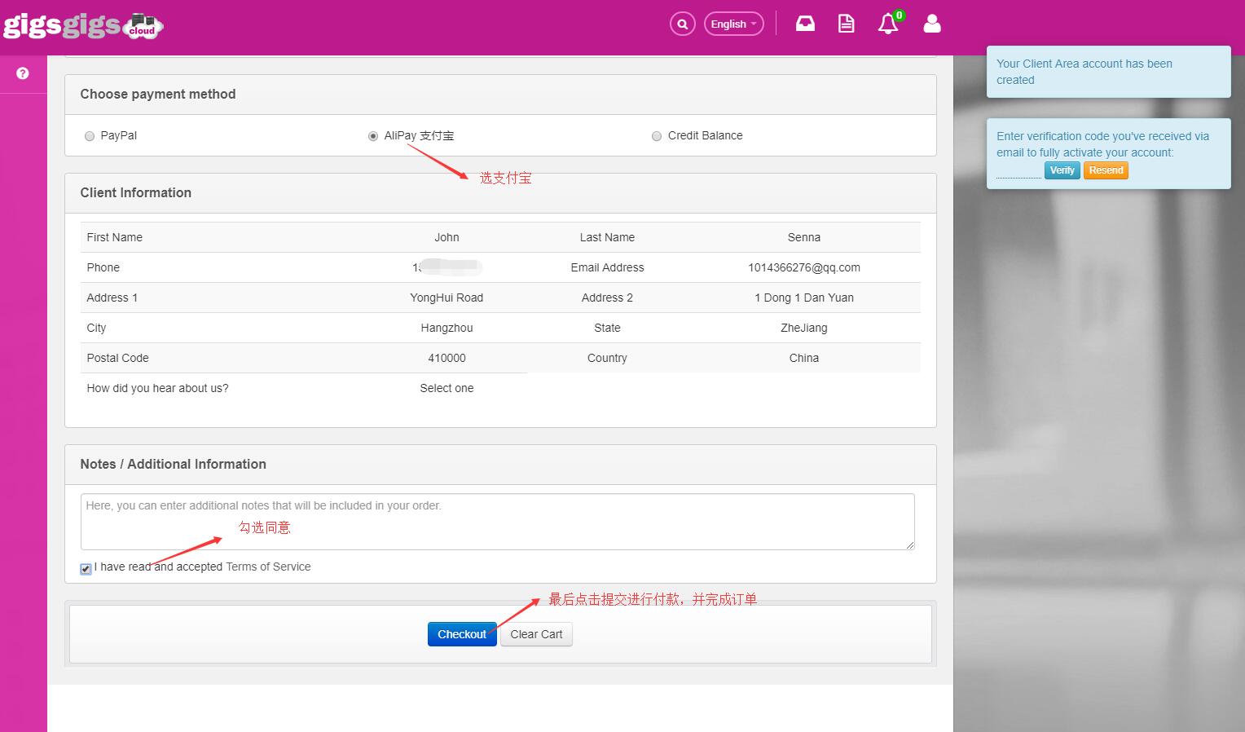1245x732 pixels.
Task: Toggle the accepted Terms of Service checkbox
Action: tap(86, 568)
